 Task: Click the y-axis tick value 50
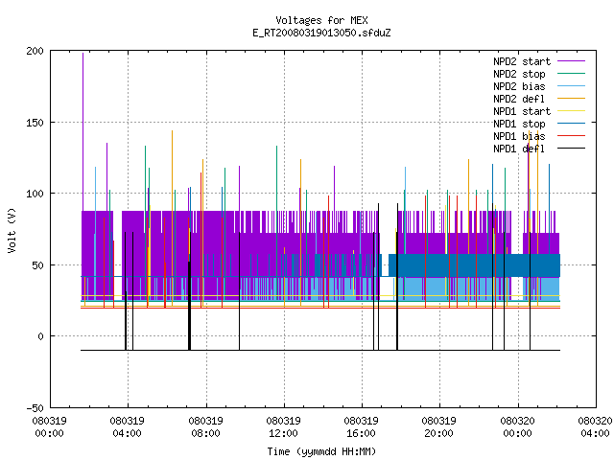(37, 265)
